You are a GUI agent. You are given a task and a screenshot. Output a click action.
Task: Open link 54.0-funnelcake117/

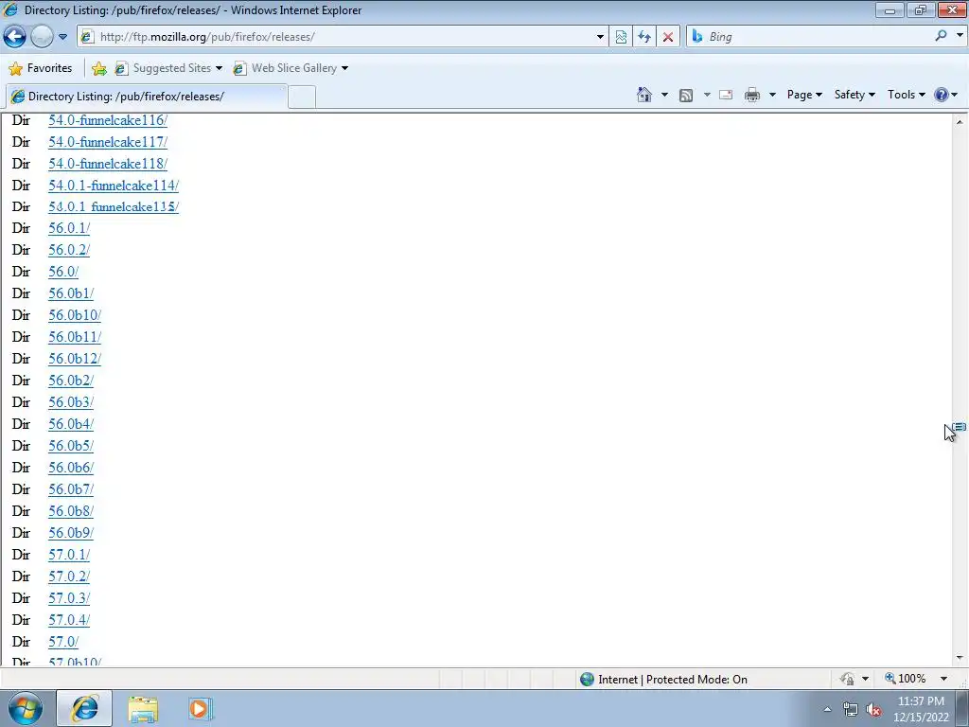point(108,142)
